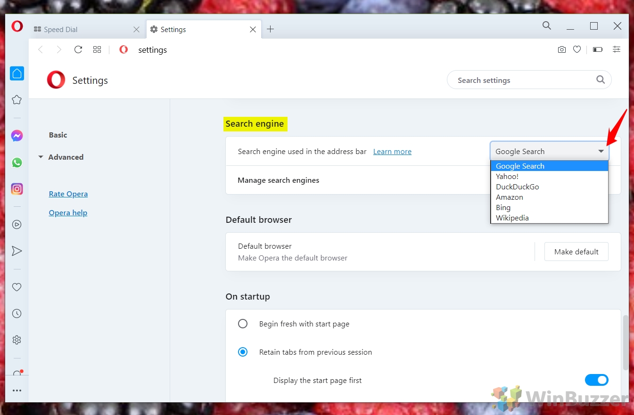Switch to the Speed Dial tab

click(87, 29)
